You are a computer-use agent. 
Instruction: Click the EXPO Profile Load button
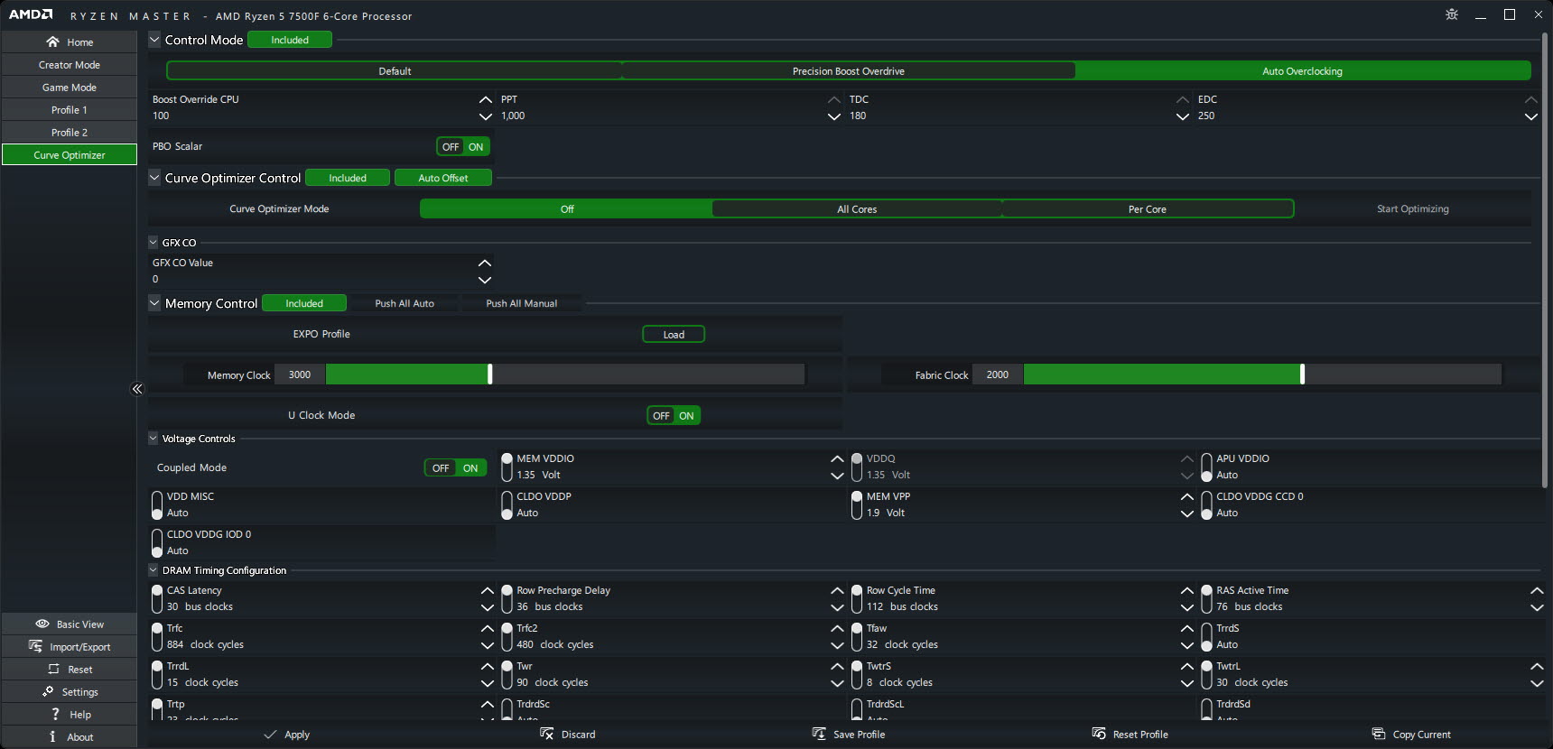pos(674,334)
